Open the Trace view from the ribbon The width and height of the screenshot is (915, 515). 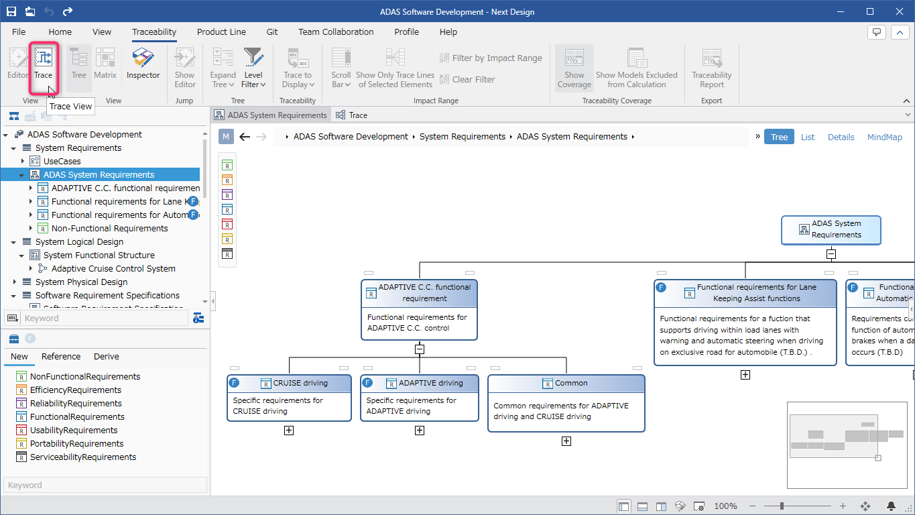click(x=44, y=68)
